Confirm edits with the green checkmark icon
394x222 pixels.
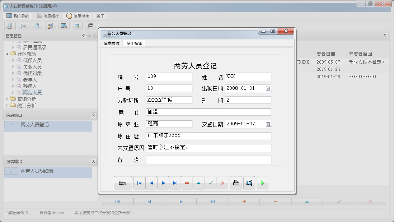click(211, 183)
